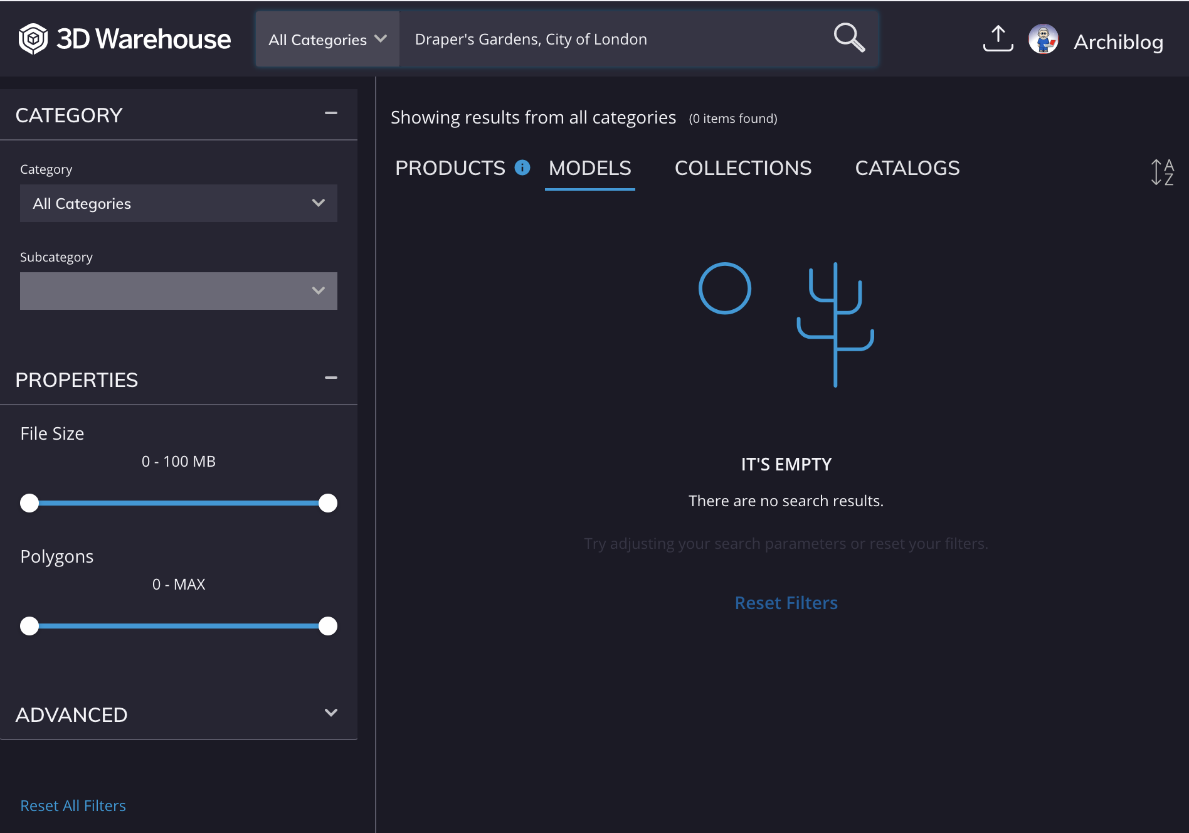Click the Archiblog username
1189x833 pixels.
[1118, 42]
